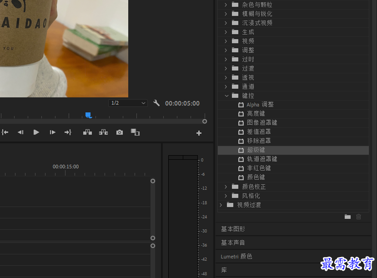Expand the 通道 folder
This screenshot has width=377, height=278.
(x=226, y=86)
